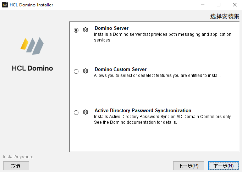Select the Domino Server radio button
This screenshot has width=242, height=172.
(76, 30)
